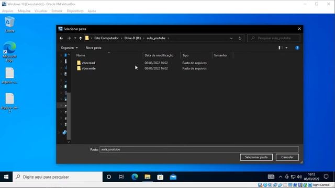Viewport: 335px width, 188px height.
Task: Open the notification center icon
Action: (326, 177)
